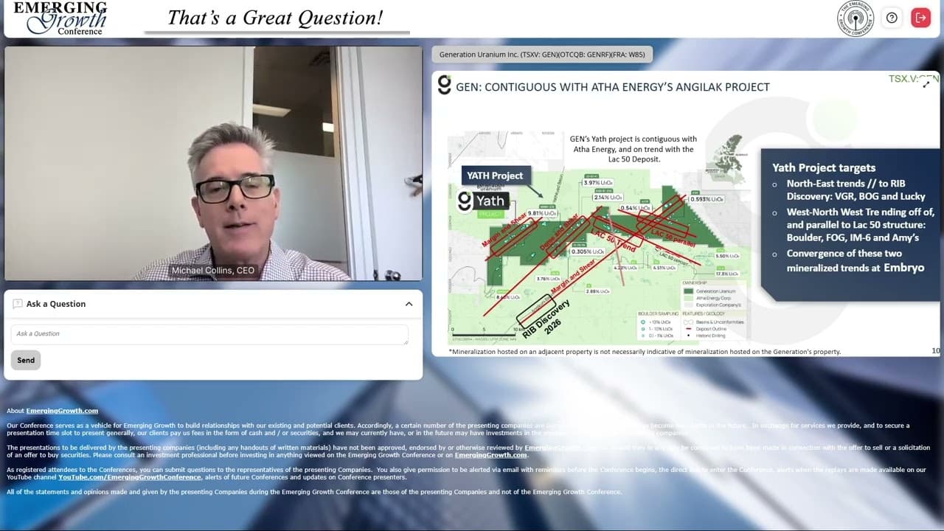The width and height of the screenshot is (944, 531).
Task: Click the red exit conference icon
Action: [x=920, y=18]
